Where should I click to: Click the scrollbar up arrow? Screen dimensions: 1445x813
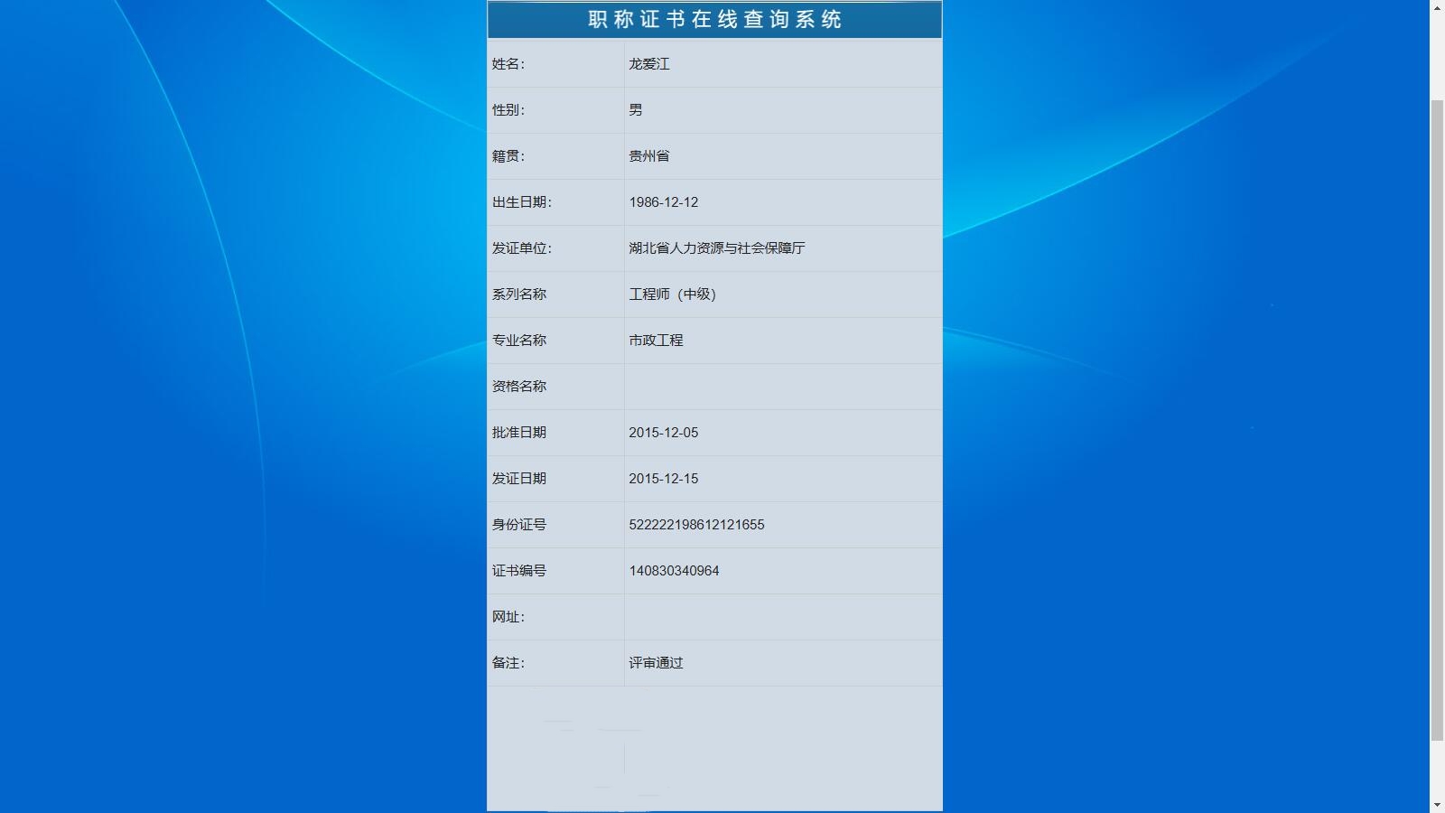pyautogui.click(x=1438, y=7)
